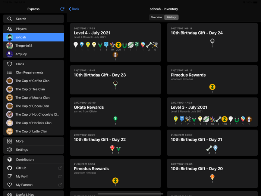Open The Cup of Coffee Clan

pyautogui.click(x=32, y=81)
